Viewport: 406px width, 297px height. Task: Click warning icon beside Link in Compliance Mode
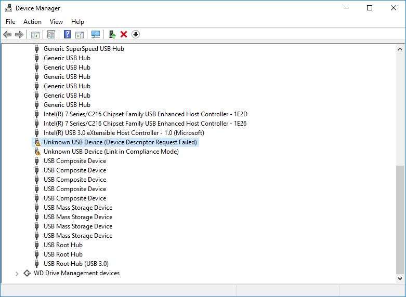pyautogui.click(x=37, y=152)
